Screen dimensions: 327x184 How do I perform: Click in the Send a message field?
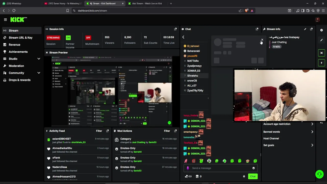(x=220, y=168)
